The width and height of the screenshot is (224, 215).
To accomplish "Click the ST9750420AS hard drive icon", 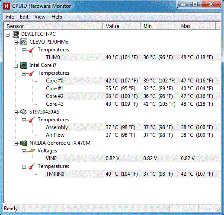I will click(x=24, y=112).
